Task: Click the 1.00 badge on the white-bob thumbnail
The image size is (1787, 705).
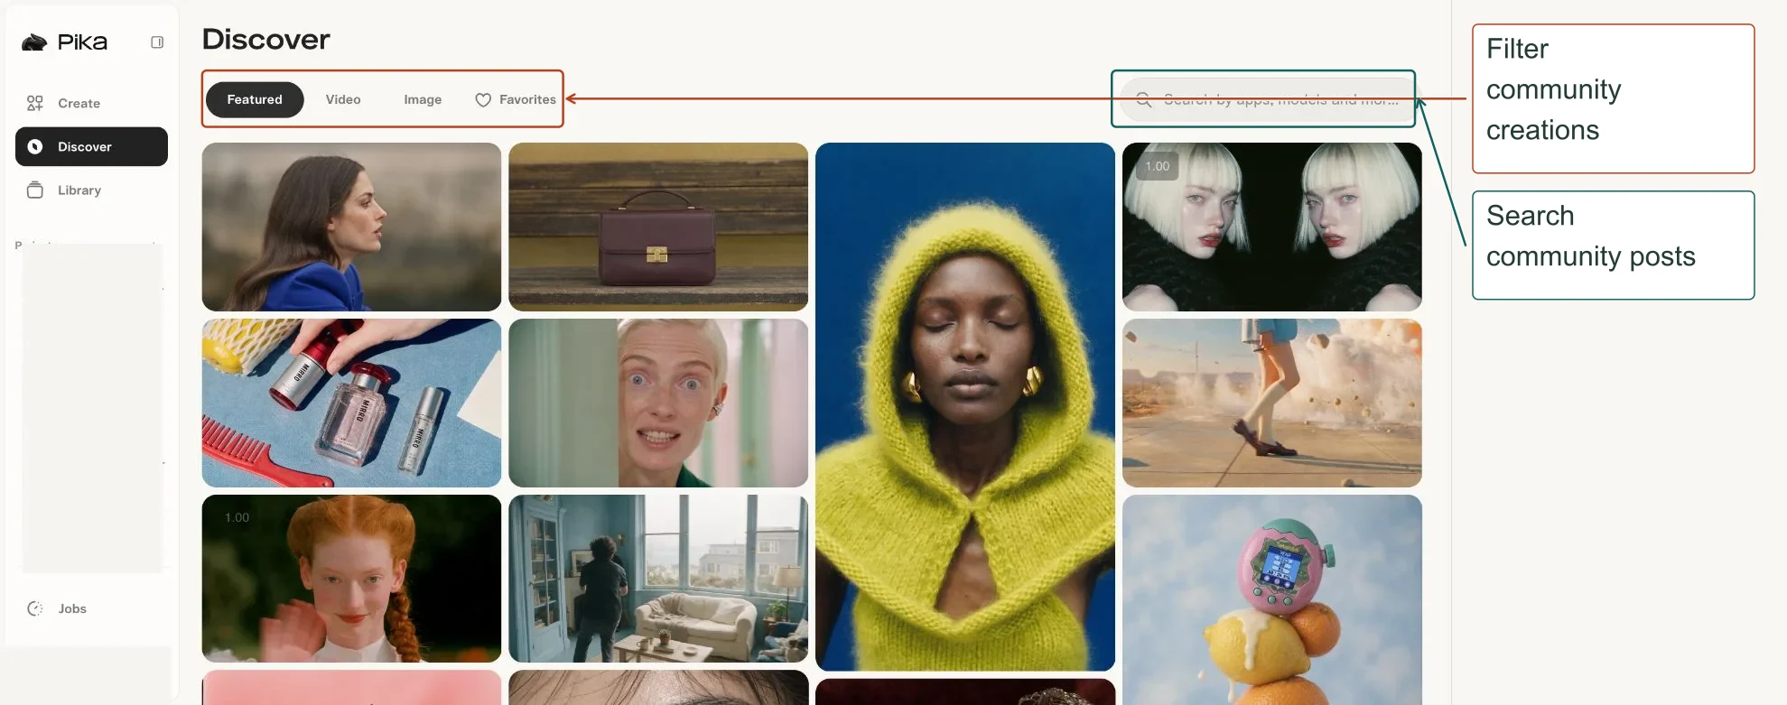Action: (x=1157, y=166)
